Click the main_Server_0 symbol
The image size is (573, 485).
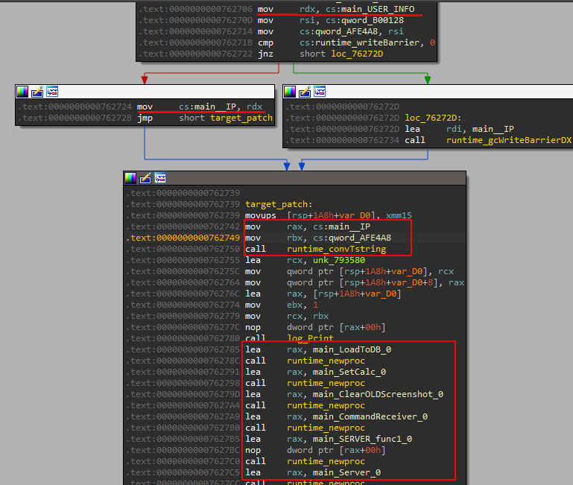coord(346,472)
